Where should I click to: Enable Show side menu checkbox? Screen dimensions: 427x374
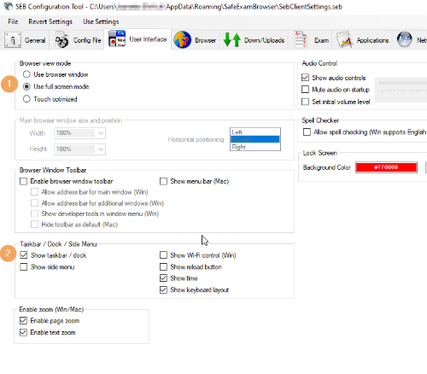[24, 267]
